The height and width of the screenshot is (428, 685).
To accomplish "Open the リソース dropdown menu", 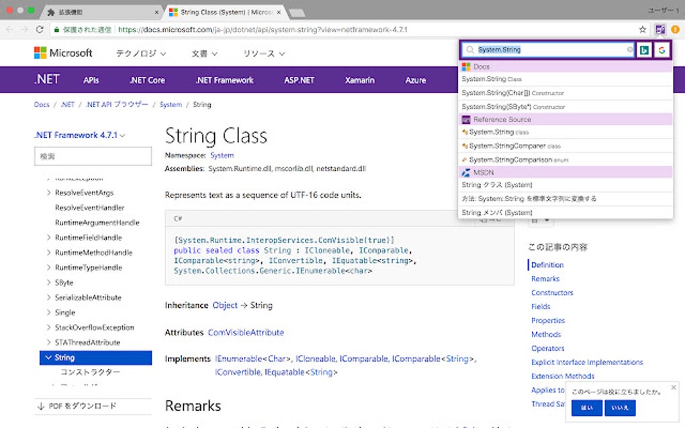I will click(x=264, y=54).
